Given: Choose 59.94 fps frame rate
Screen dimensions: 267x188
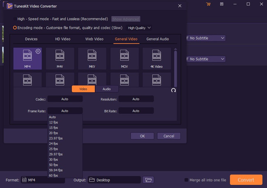Looking at the screenshot, I should 65,170.
